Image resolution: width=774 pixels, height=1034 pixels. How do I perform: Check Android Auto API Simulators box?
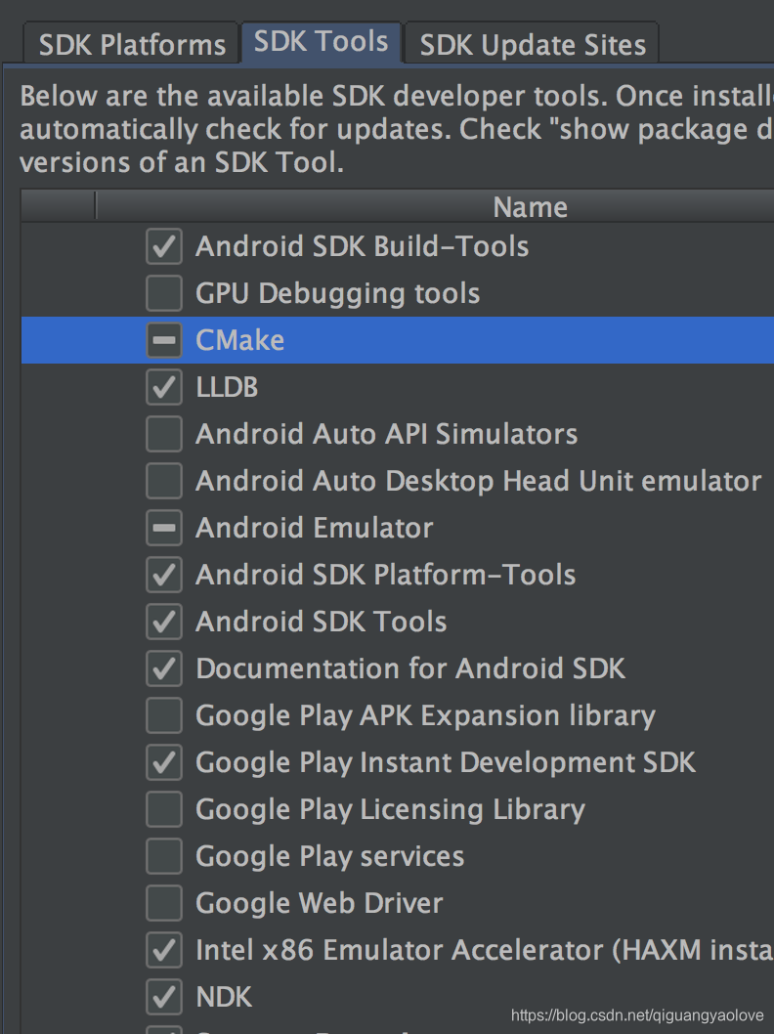pos(163,434)
